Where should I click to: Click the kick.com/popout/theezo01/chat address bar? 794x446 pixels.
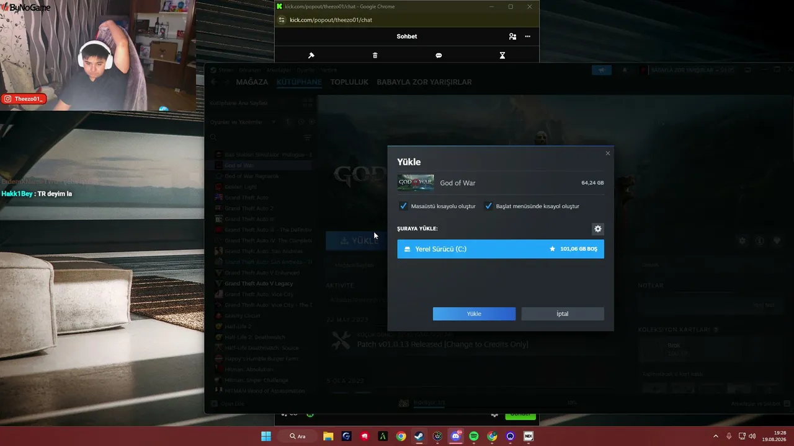click(331, 20)
